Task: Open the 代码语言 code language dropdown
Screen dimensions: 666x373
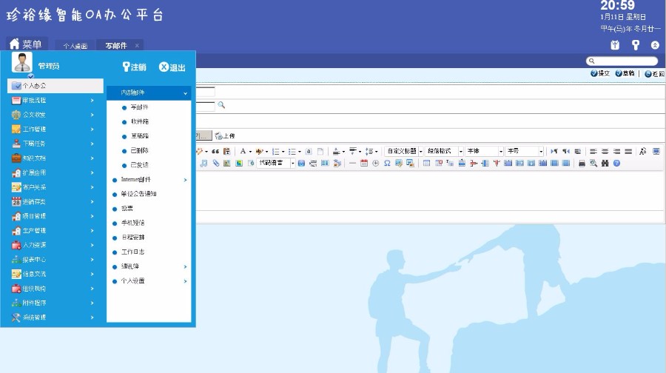Action: 275,163
